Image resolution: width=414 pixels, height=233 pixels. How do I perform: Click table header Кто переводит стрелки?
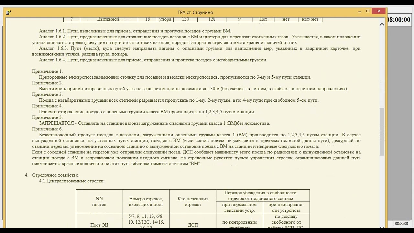(193, 202)
